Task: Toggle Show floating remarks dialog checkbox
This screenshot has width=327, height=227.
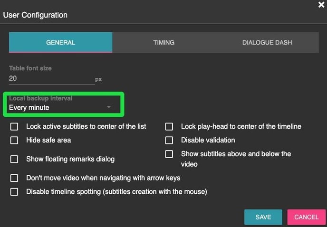Action: coord(15,159)
